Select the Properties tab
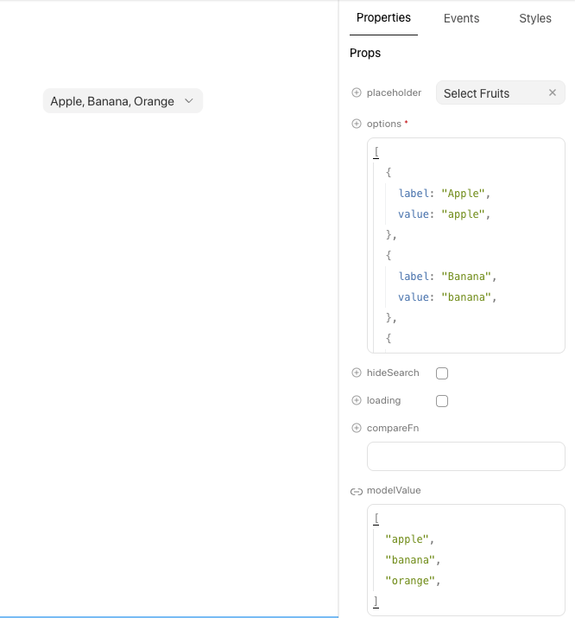Image resolution: width=575 pixels, height=618 pixels. (383, 18)
